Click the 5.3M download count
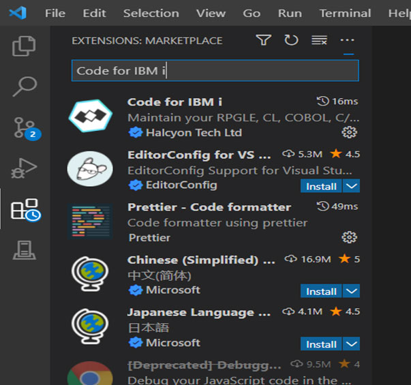 302,154
